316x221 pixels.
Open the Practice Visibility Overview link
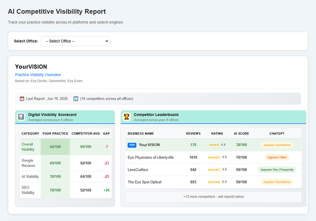pyautogui.click(x=38, y=75)
